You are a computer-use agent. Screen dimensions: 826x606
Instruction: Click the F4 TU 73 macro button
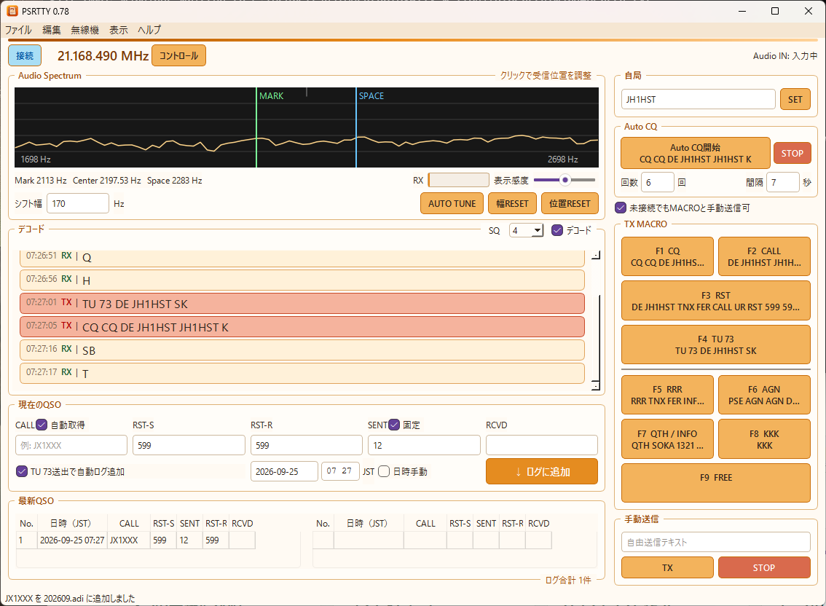tap(716, 345)
